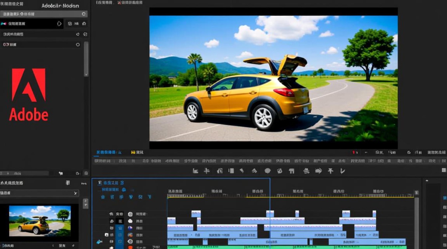Click the home icon in the left panel

[84, 24]
